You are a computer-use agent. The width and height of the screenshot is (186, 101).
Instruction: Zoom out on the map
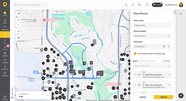pyautogui.click(x=19, y=25)
